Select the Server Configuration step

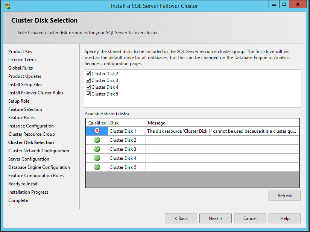(x=29, y=159)
